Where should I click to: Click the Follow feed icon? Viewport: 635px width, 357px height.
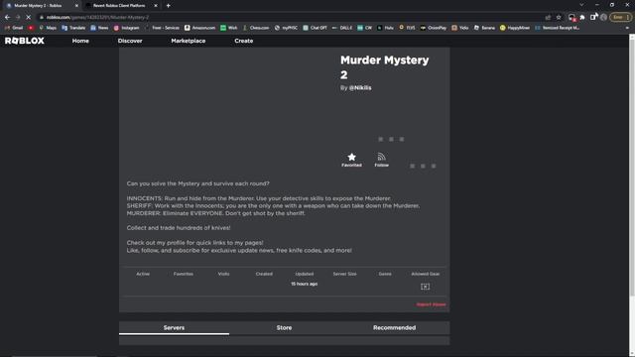coord(381,157)
